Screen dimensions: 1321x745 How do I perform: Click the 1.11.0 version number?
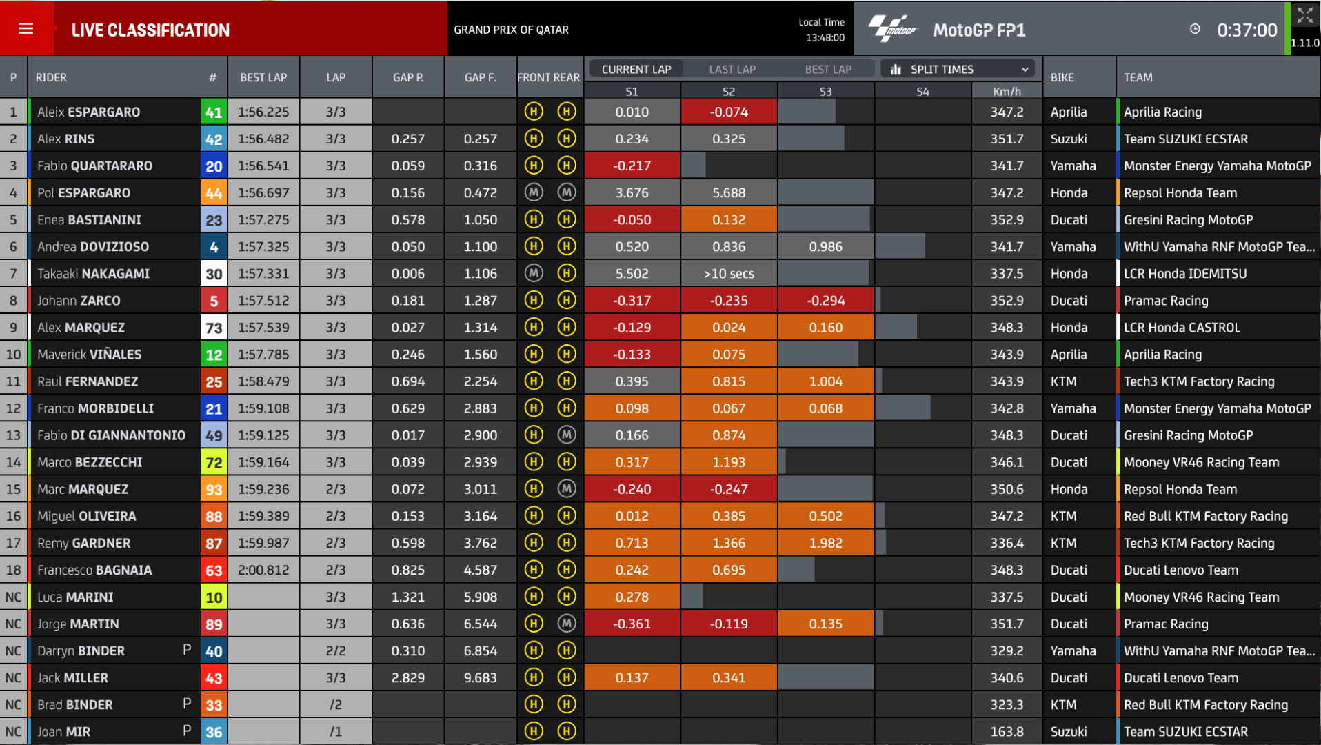click(x=1305, y=43)
